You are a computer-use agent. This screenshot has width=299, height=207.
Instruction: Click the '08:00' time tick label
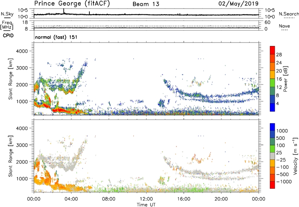point(109,199)
